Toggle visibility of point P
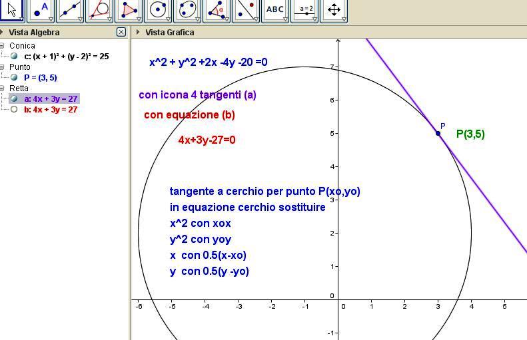 coord(14,78)
